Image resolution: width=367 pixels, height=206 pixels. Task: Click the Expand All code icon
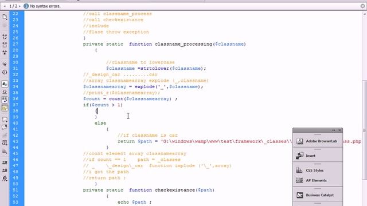pyautogui.click(x=5, y=53)
